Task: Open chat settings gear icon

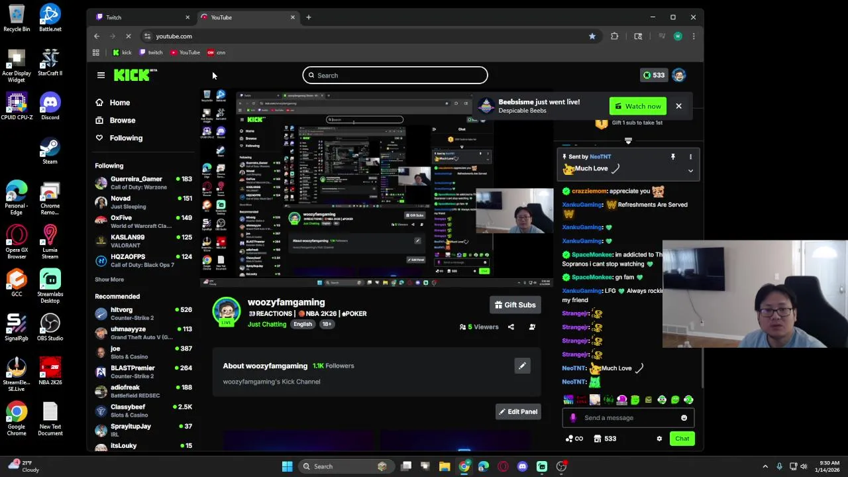Action: coord(659,439)
